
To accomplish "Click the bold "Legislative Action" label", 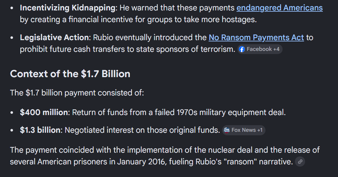I will coord(54,38).
